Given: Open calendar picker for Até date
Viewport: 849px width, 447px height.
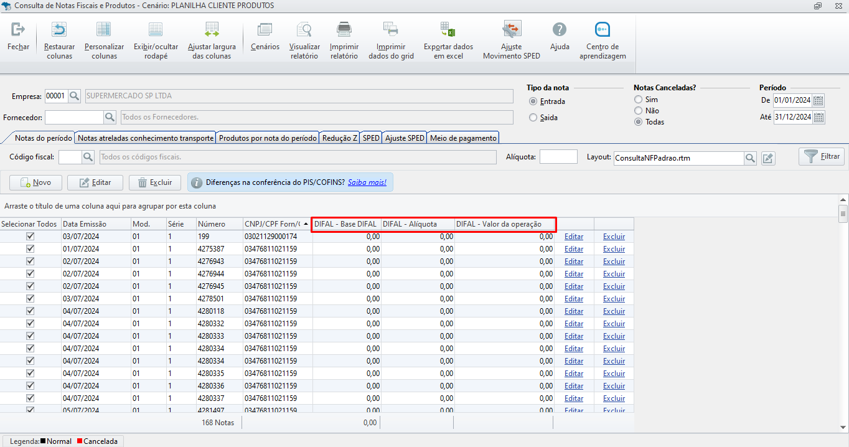Looking at the screenshot, I should [819, 117].
